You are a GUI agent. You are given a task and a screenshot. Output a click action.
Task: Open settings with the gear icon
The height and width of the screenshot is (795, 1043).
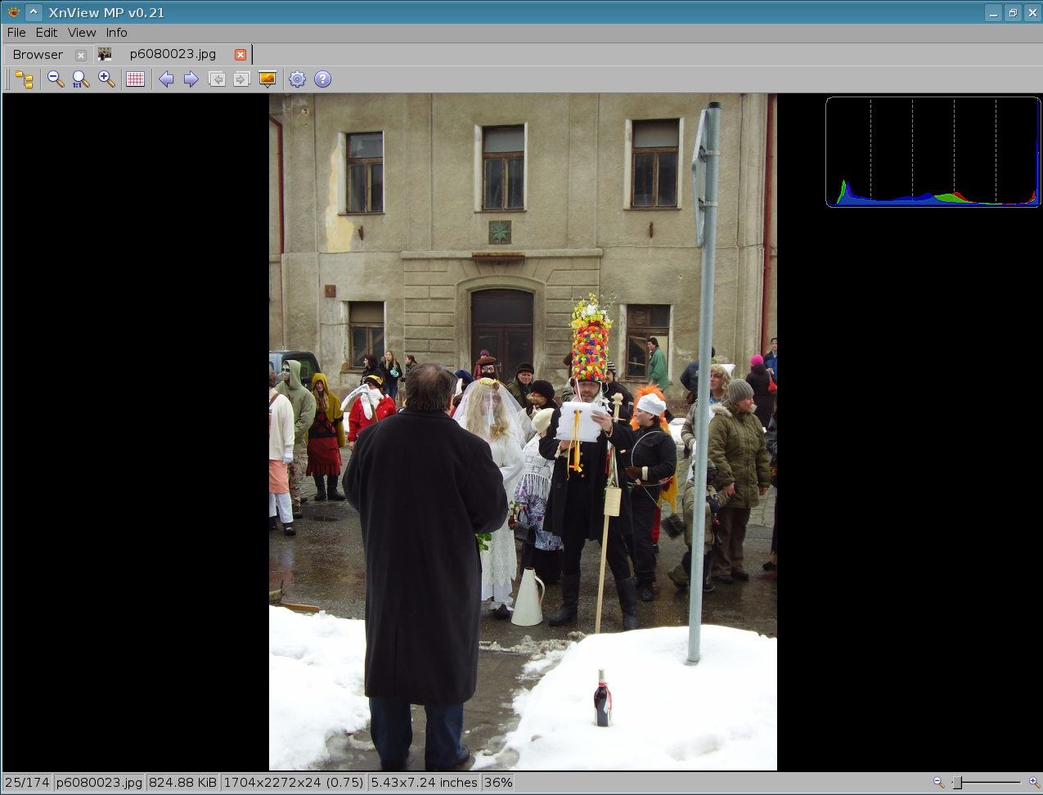298,79
